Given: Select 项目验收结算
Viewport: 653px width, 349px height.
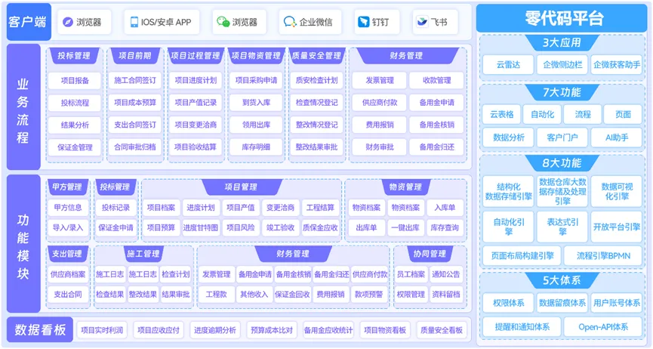Looking at the screenshot, I should click(196, 147).
